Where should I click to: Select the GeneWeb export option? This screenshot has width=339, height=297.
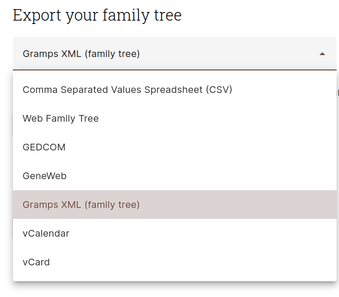[175, 176]
